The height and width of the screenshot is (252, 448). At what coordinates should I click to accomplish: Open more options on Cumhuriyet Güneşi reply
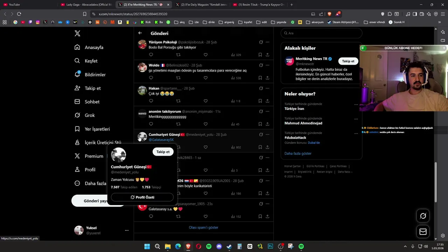pos(267,134)
